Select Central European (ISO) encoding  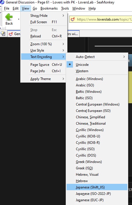coord(97,111)
